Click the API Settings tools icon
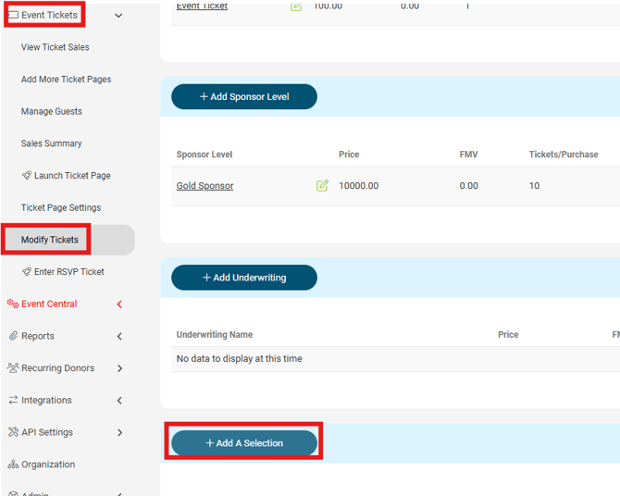The width and height of the screenshot is (620, 496). [13, 432]
